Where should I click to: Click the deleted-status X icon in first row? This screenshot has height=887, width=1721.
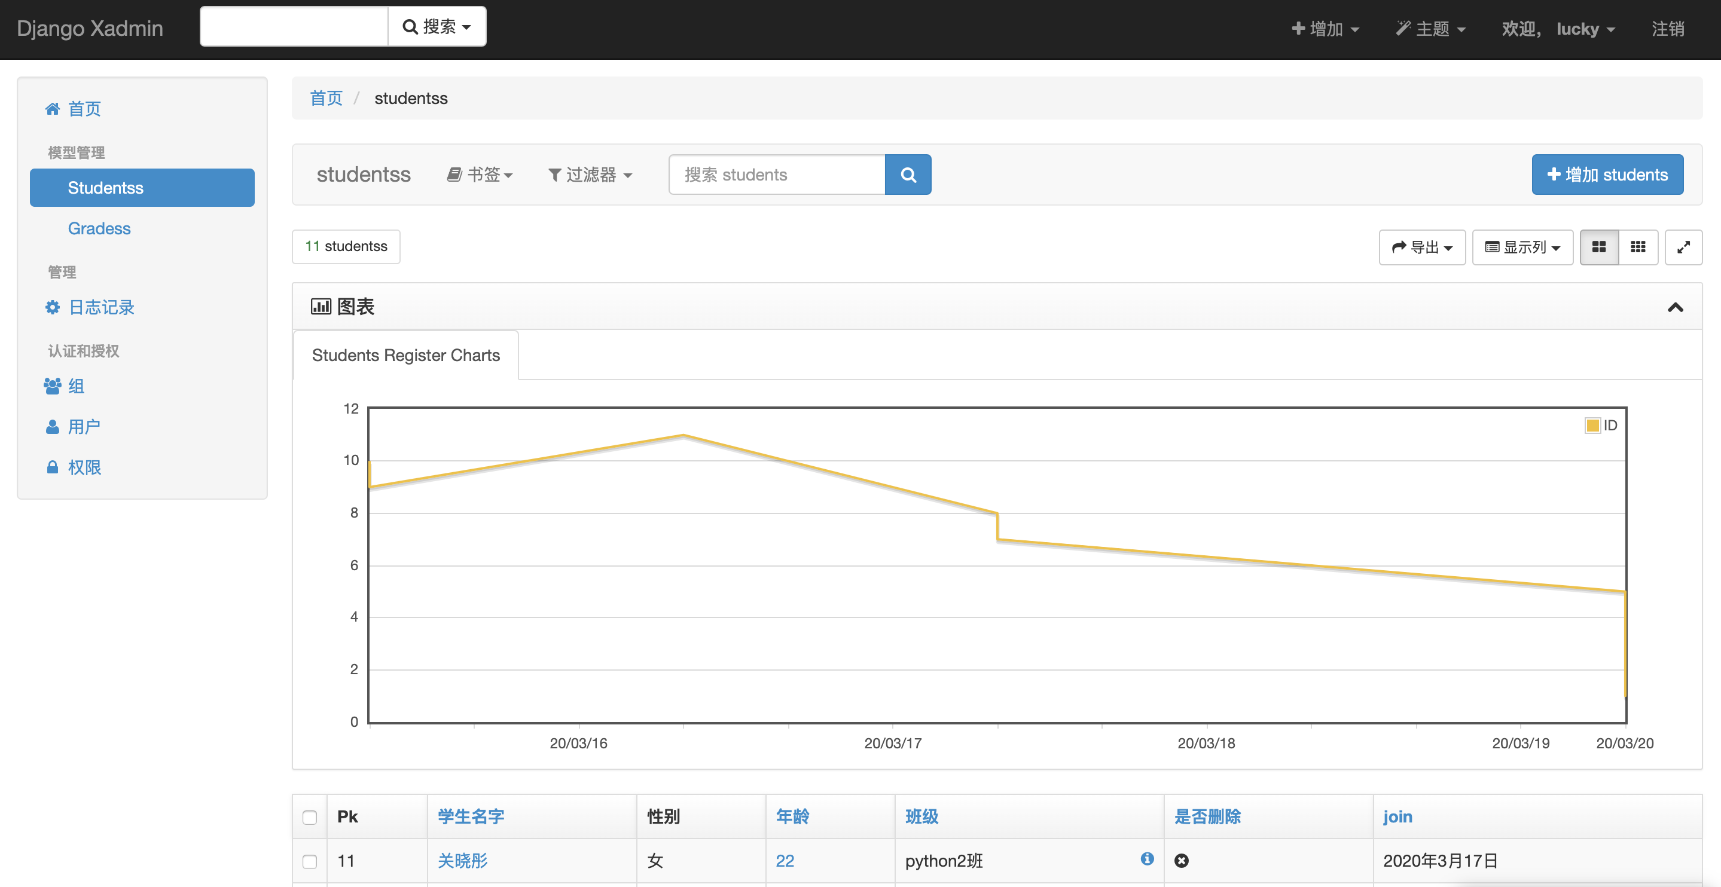[1181, 861]
